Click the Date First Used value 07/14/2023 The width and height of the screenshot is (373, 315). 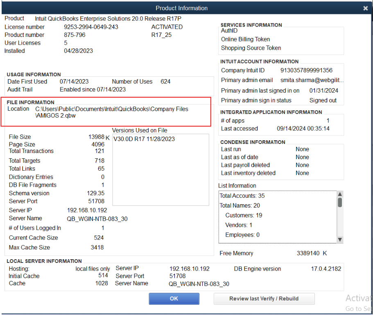click(74, 82)
